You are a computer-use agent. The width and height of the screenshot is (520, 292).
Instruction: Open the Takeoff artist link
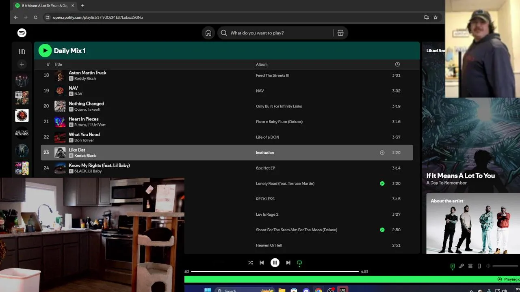(94, 109)
